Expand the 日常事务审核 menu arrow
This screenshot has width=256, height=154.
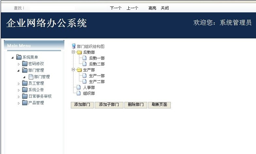[x=19, y=97]
